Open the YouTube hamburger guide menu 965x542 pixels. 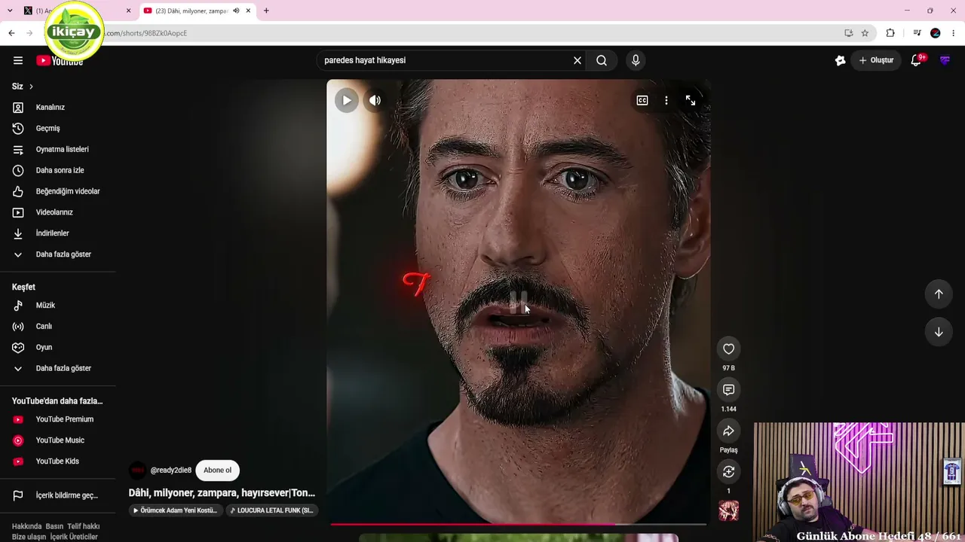(x=18, y=60)
